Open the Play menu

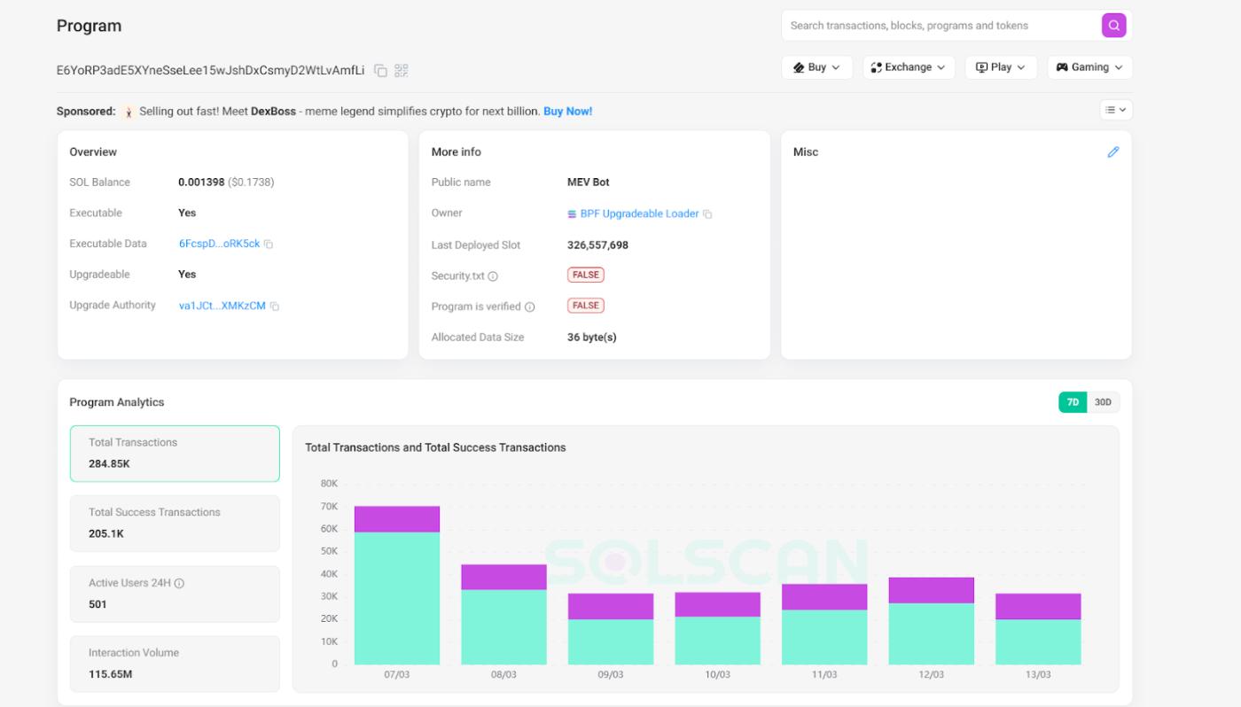click(x=1000, y=66)
